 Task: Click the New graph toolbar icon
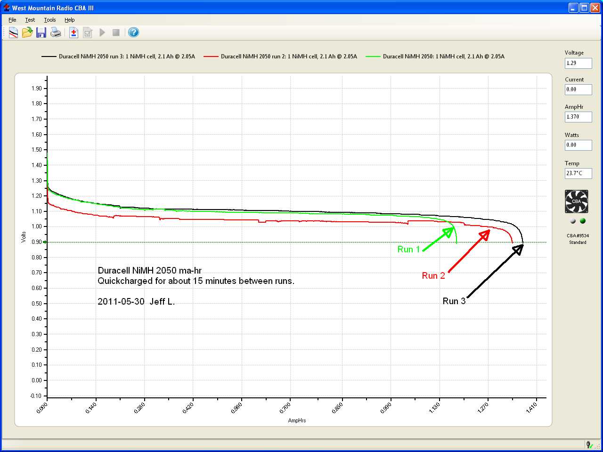(x=13, y=32)
